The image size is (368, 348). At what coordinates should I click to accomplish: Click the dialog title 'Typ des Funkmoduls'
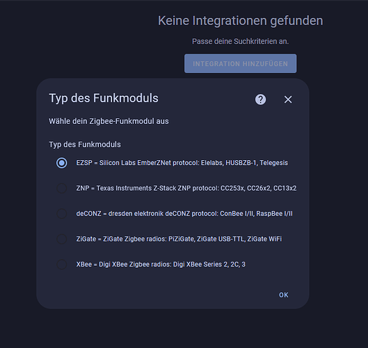coord(104,98)
